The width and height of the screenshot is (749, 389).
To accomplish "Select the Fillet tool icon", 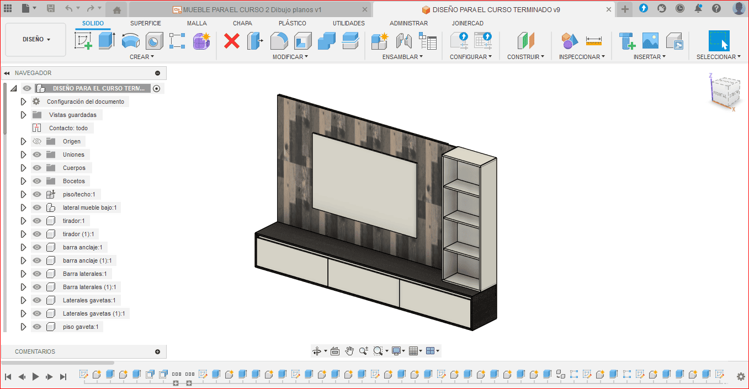I will (279, 41).
